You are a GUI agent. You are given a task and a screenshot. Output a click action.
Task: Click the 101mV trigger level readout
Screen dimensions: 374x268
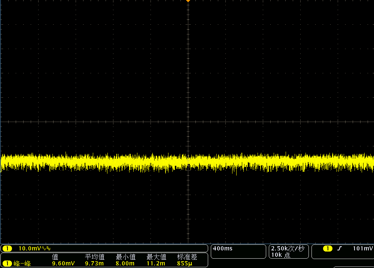point(362,249)
